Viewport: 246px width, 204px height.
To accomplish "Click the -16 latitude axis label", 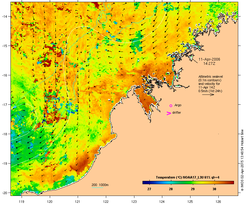I will [4, 75].
